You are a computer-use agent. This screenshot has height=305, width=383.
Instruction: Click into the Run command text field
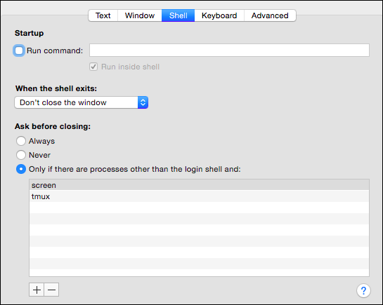[229, 50]
